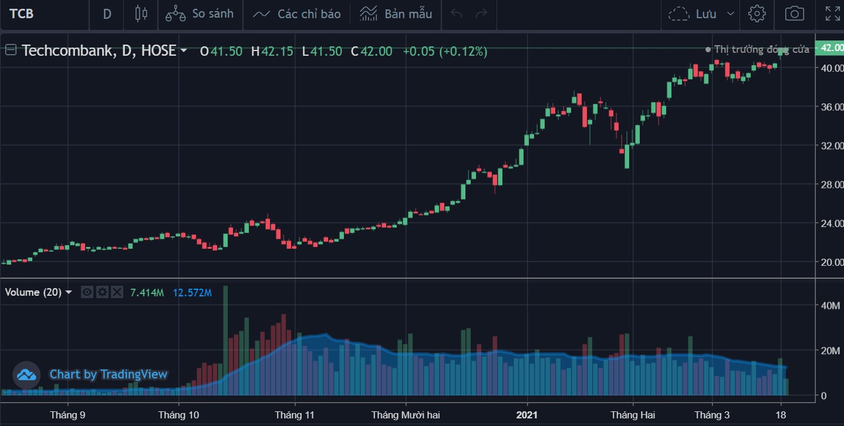Open chart settings gear icon
This screenshot has width=844, height=426.
[757, 13]
